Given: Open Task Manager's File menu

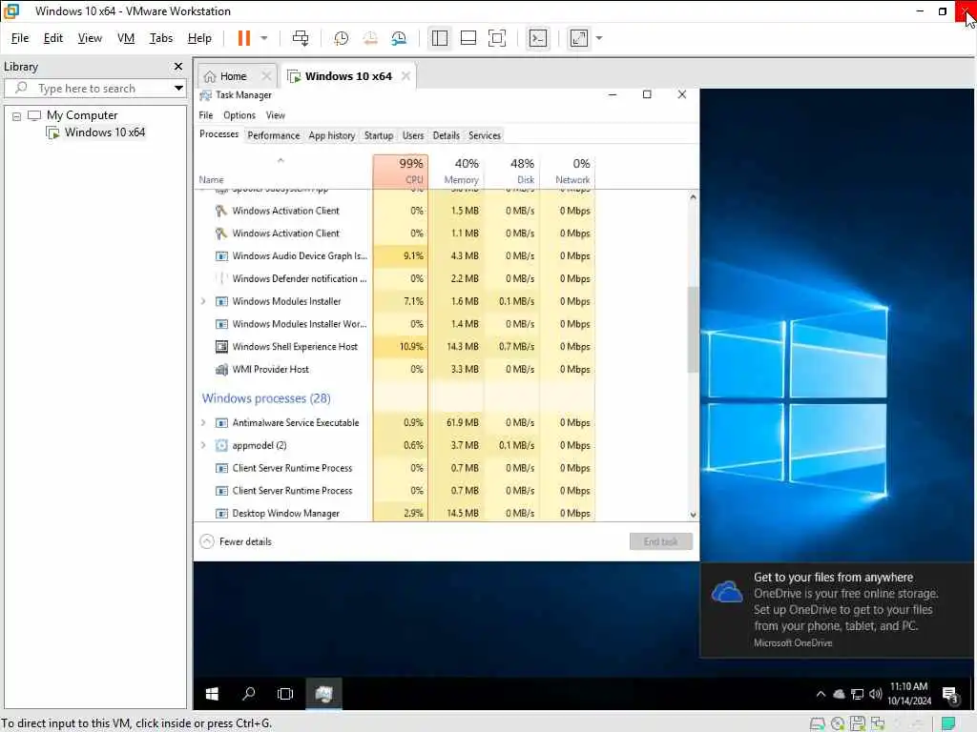Looking at the screenshot, I should [206, 115].
